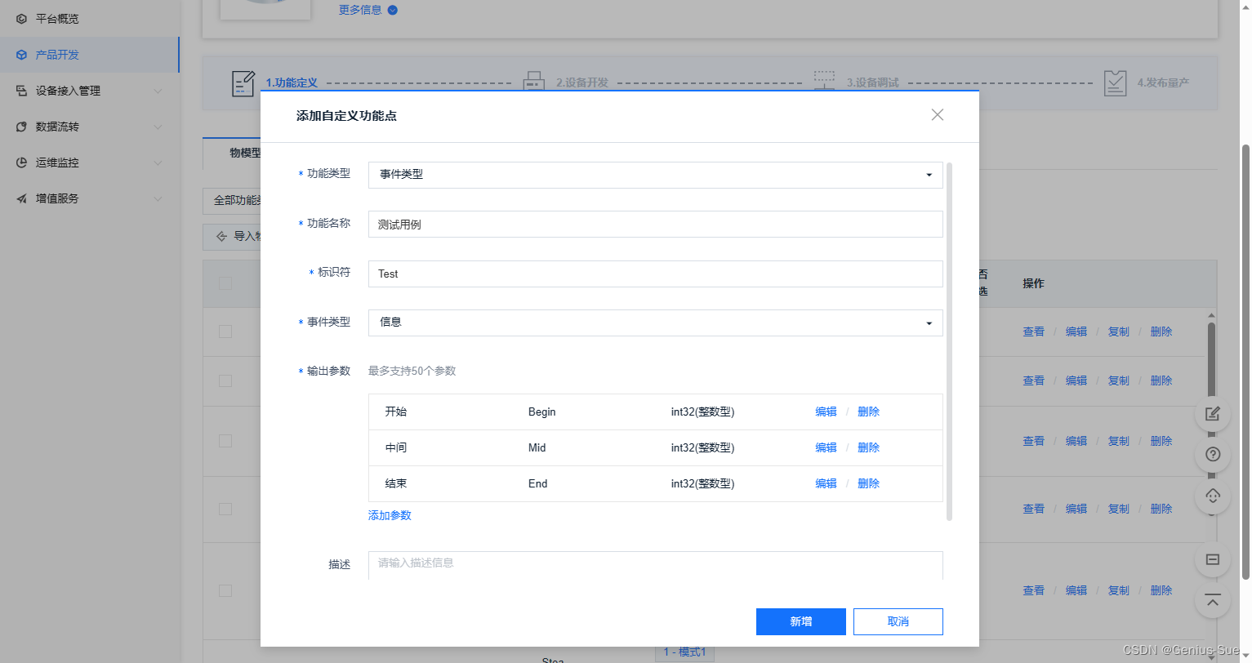Click 查看 in the fourth table row
1252x663 pixels.
pos(1033,509)
